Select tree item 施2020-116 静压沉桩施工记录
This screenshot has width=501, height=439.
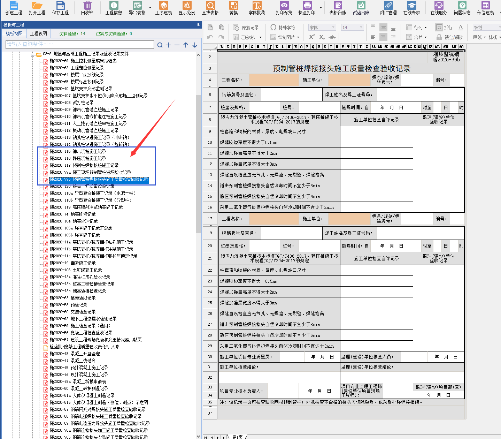click(x=78, y=158)
